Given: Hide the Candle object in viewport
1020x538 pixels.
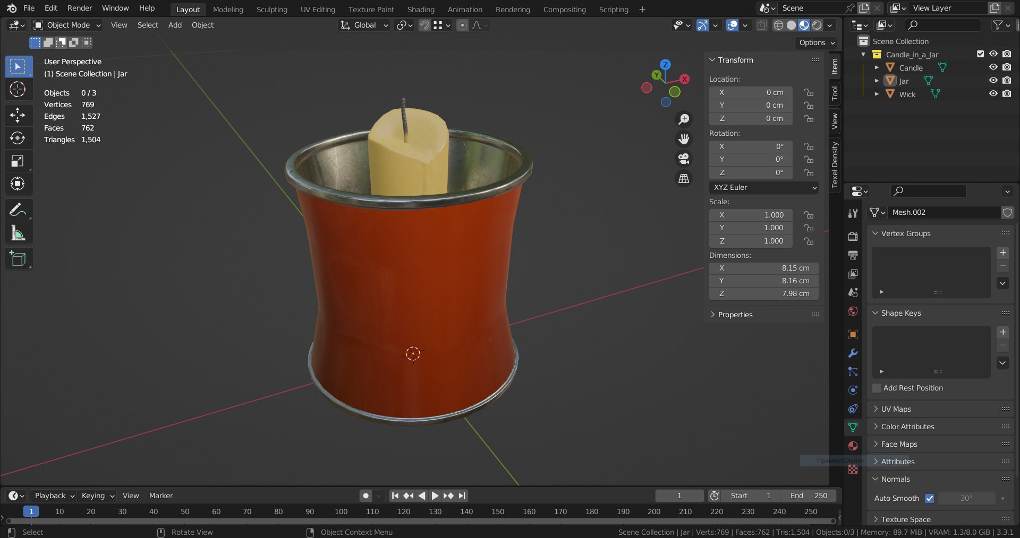Looking at the screenshot, I should click(993, 67).
